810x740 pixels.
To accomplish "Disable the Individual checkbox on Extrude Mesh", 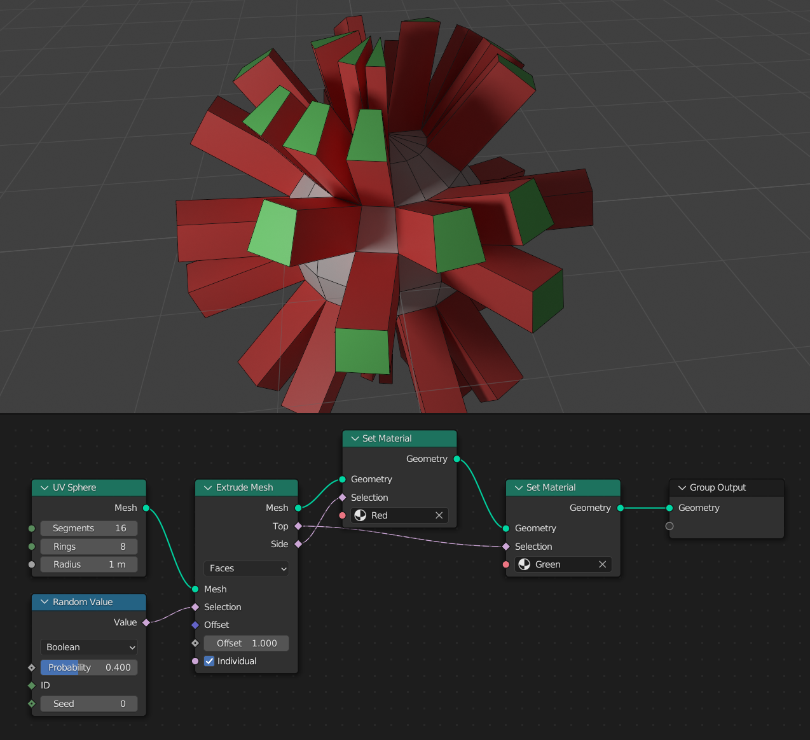I will point(209,661).
